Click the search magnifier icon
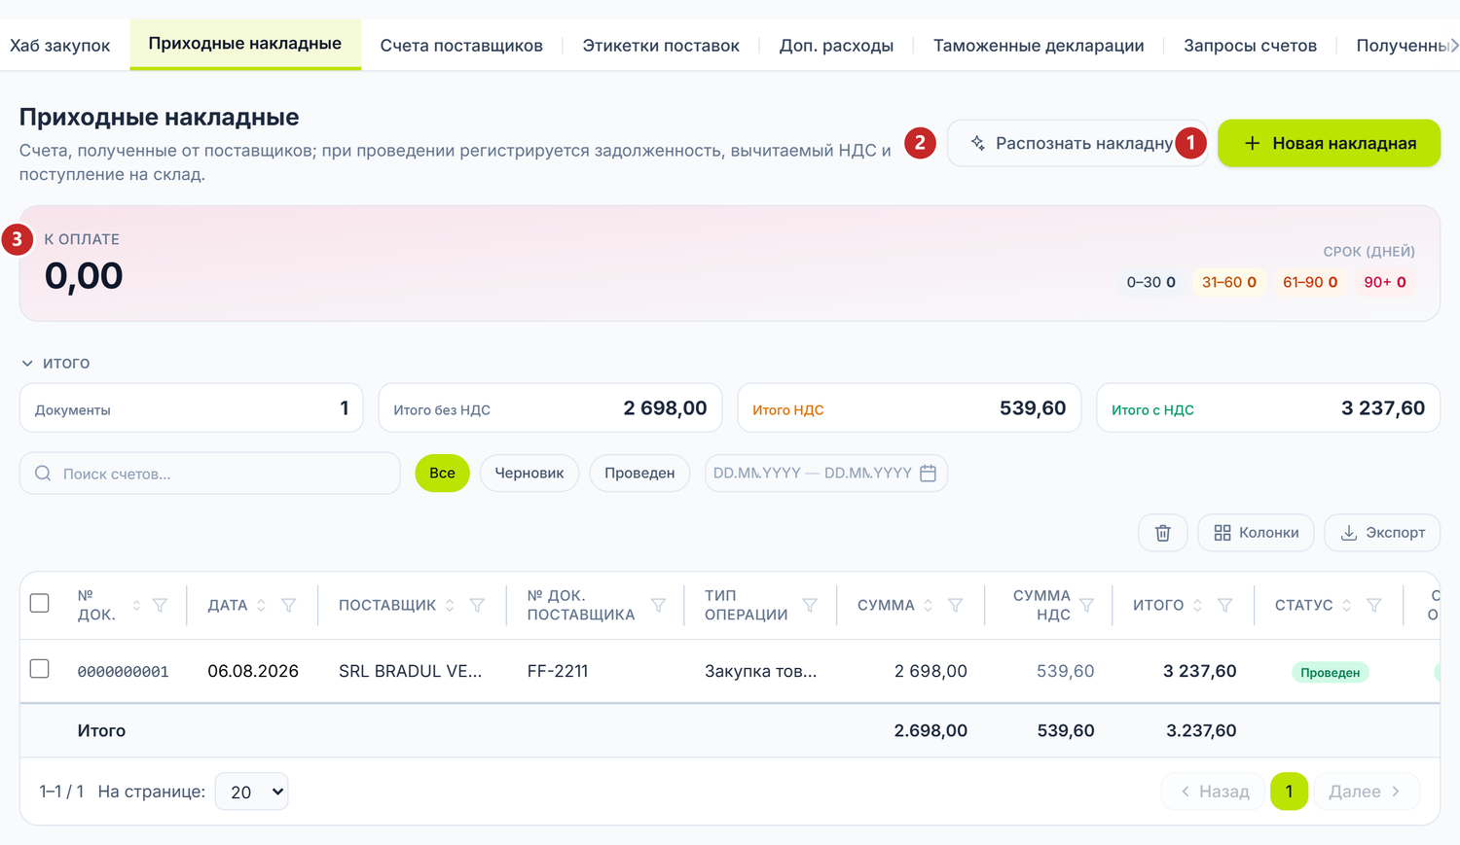 (x=43, y=474)
